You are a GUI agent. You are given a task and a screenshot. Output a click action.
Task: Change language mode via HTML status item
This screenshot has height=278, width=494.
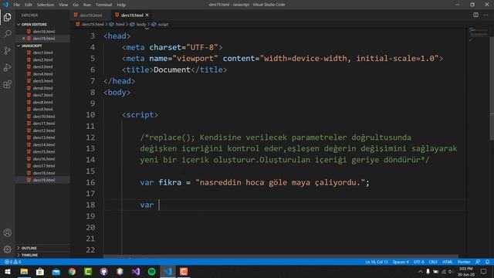448,262
